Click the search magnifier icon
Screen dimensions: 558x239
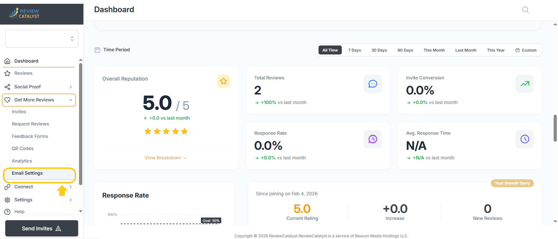(x=525, y=10)
